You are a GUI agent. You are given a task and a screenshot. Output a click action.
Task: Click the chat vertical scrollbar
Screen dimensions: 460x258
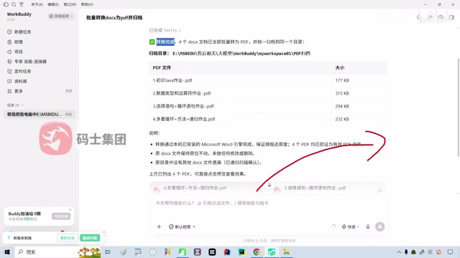(459, 108)
